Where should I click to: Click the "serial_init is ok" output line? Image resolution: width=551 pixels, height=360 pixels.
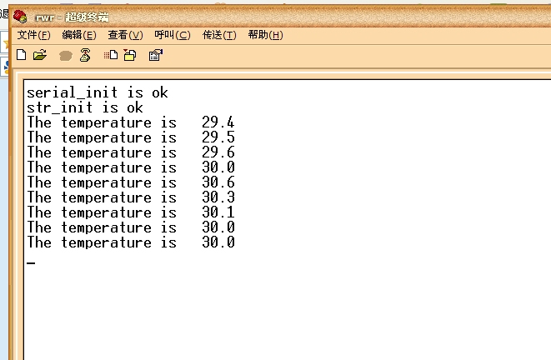(x=98, y=92)
